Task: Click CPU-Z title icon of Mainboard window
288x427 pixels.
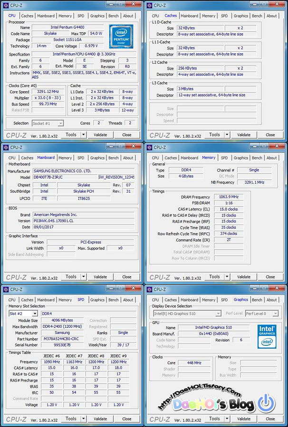Action: pos(6,148)
